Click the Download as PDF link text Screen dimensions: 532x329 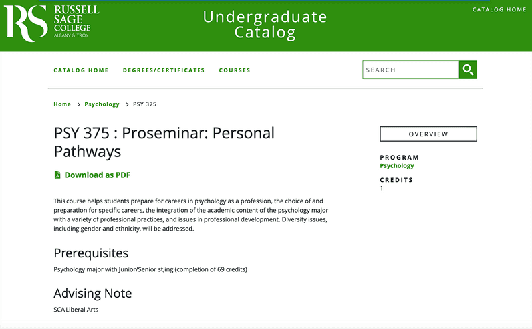coord(98,175)
